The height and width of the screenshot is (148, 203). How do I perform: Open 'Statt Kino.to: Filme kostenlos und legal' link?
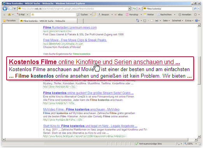click(x=90, y=126)
